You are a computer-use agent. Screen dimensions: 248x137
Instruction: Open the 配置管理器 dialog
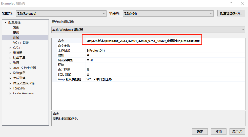231,13
